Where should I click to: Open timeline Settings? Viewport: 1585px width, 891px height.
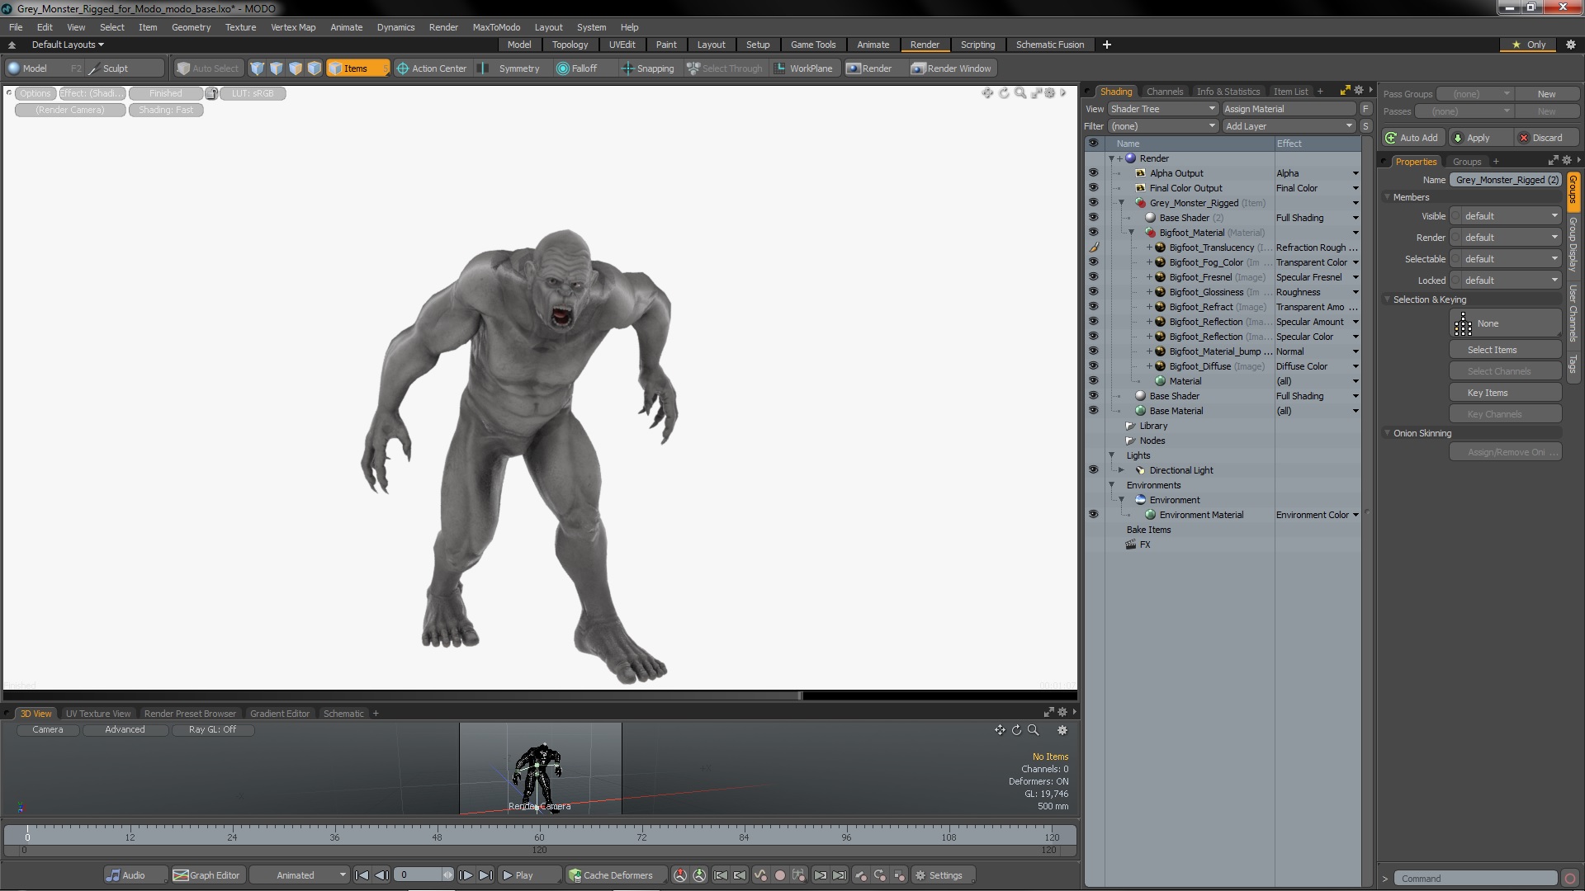[944, 875]
